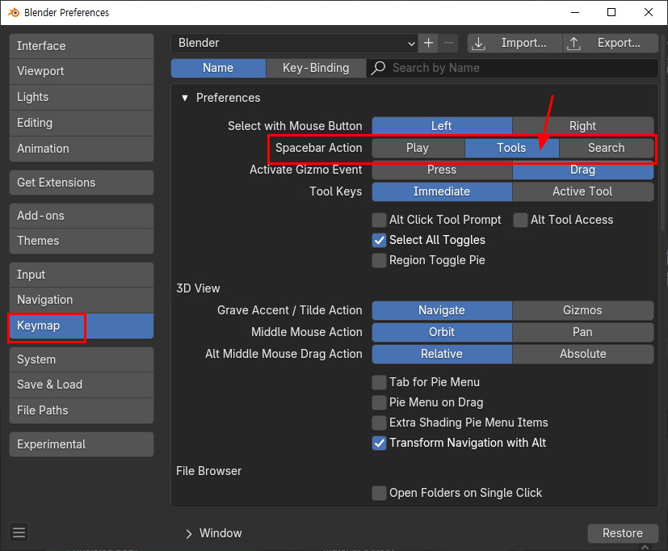Open the Themes preferences tab
Screen dimensions: 668x551
(82, 241)
